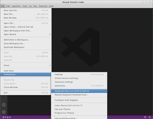The width and height of the screenshot is (153, 119).
Task: Choose New Text File
Action: (x=26, y=10)
